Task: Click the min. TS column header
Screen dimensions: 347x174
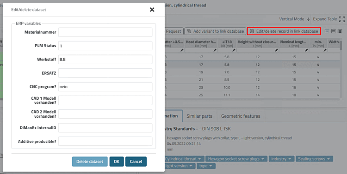Action: tap(318, 43)
